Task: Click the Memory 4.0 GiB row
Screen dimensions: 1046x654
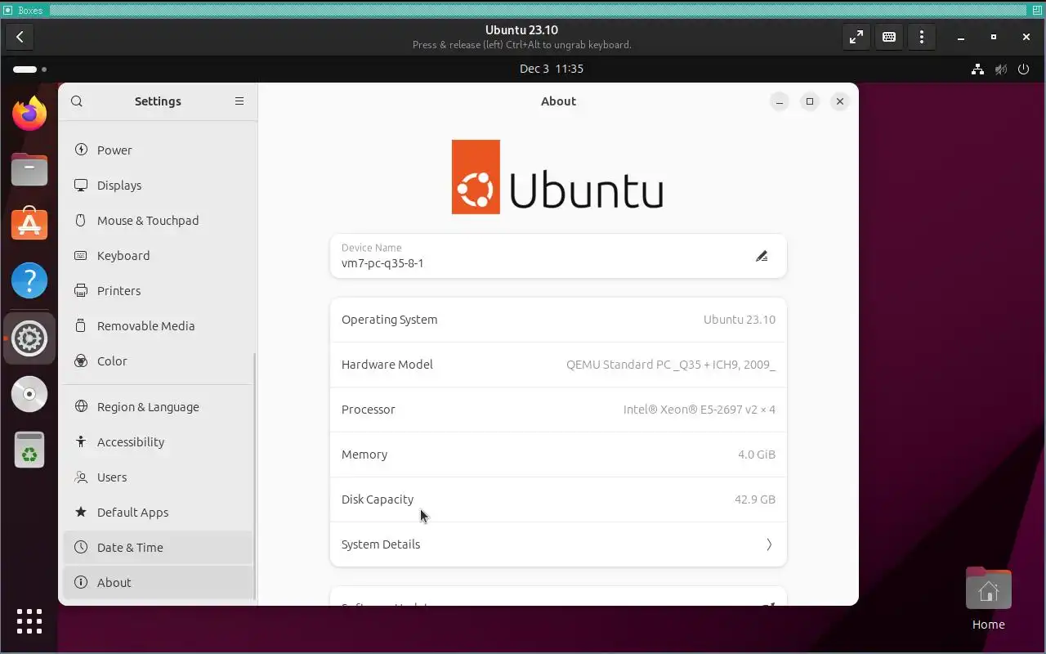Action: [558, 455]
